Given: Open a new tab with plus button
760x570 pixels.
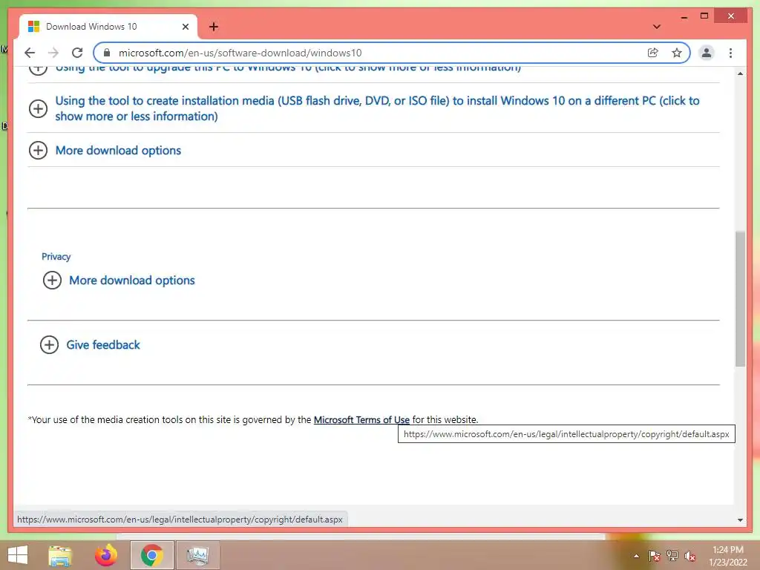Looking at the screenshot, I should pos(214,27).
